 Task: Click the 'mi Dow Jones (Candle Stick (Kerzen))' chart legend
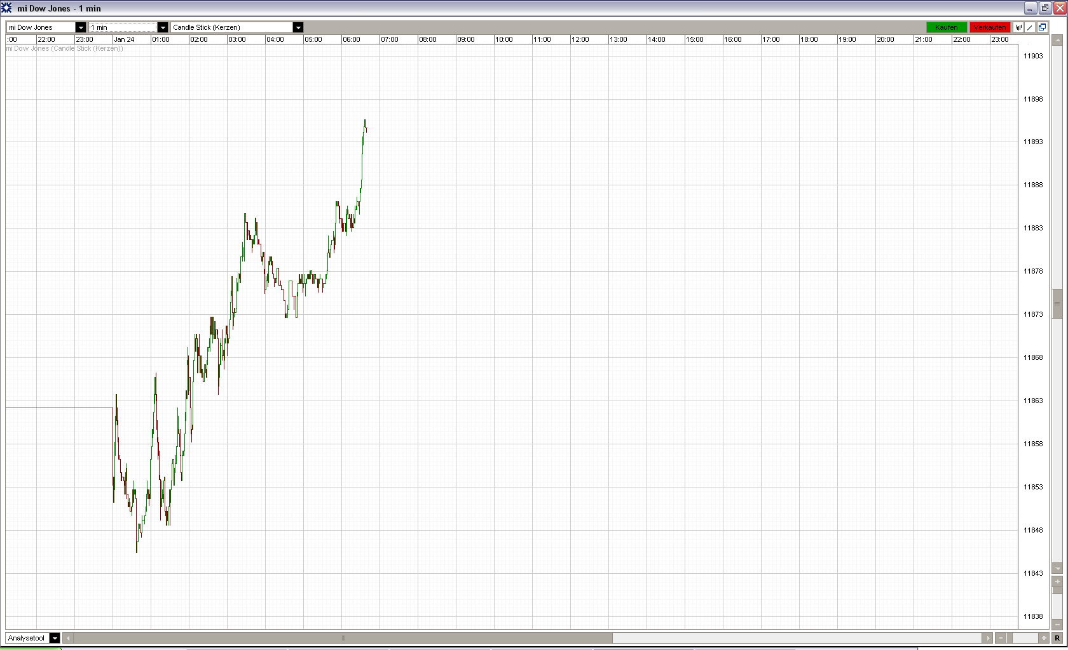point(65,48)
